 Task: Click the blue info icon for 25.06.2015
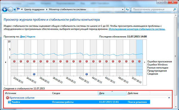click(34, 74)
